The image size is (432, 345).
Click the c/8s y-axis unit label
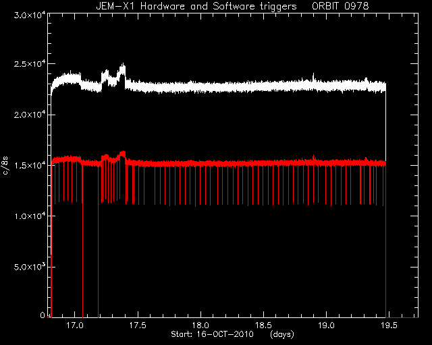coord(5,166)
